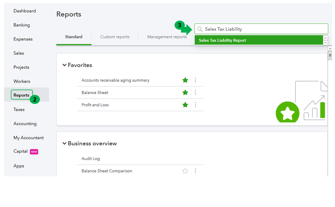Mark Balance Sheet Comparison as favorite
Image resolution: width=335 pixels, height=207 pixels.
(185, 171)
